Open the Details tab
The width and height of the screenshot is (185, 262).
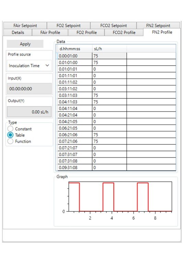point(18,32)
